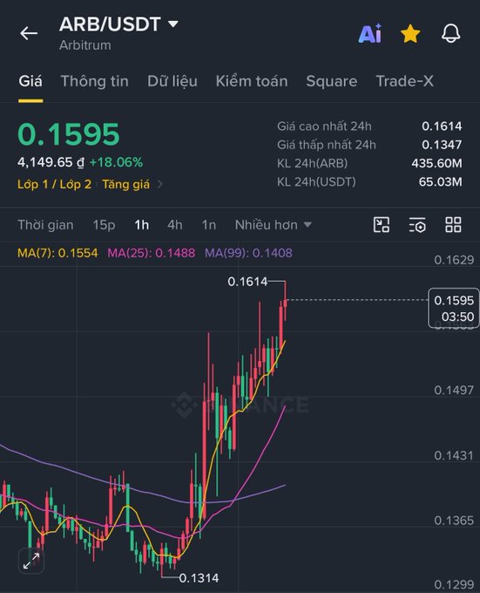480x593 pixels.
Task: Select the Giá tab
Action: coord(30,81)
